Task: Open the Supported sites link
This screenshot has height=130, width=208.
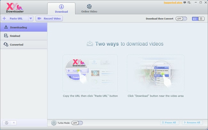Action: [173, 3]
